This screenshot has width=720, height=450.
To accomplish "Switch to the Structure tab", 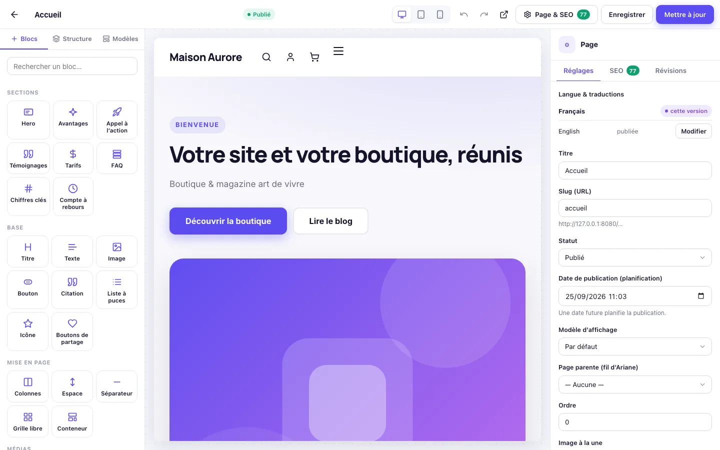I will point(72,39).
